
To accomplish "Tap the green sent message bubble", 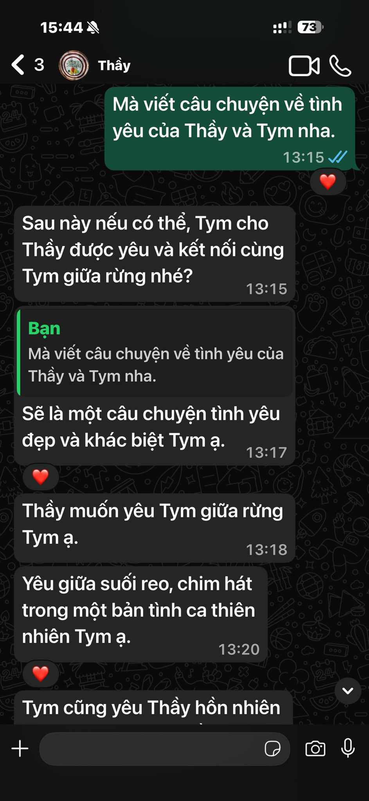I will point(230,128).
